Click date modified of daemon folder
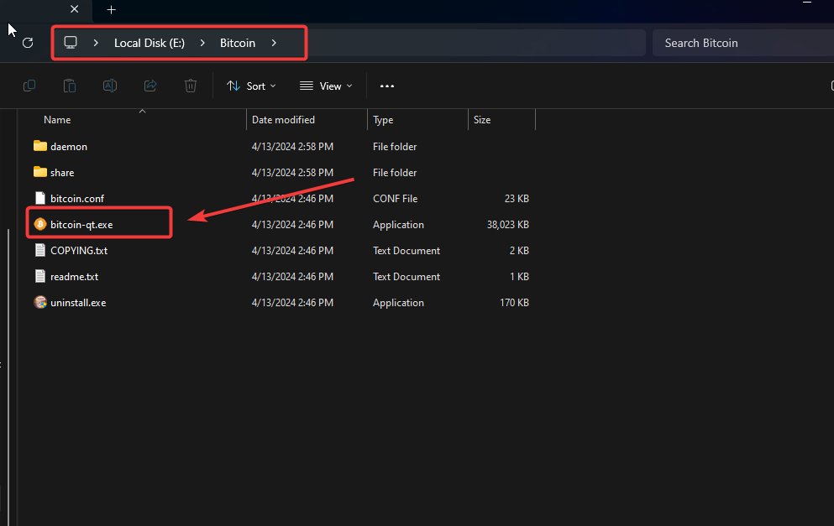Image resolution: width=834 pixels, height=526 pixels. coord(292,147)
